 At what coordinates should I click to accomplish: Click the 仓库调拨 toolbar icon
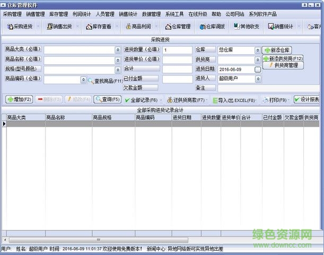coord(214,26)
